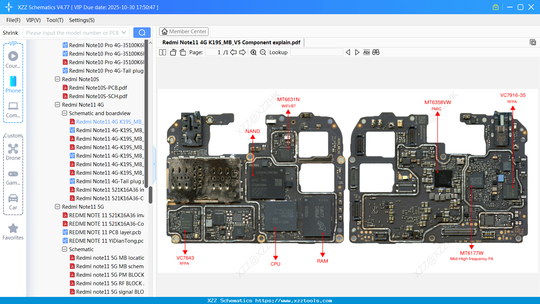Zoom in on the PDF view

click(x=253, y=52)
